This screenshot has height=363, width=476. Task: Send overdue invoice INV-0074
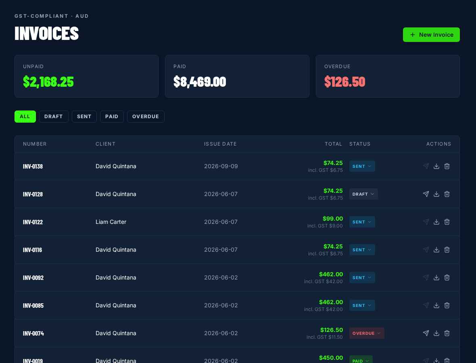(x=426, y=333)
